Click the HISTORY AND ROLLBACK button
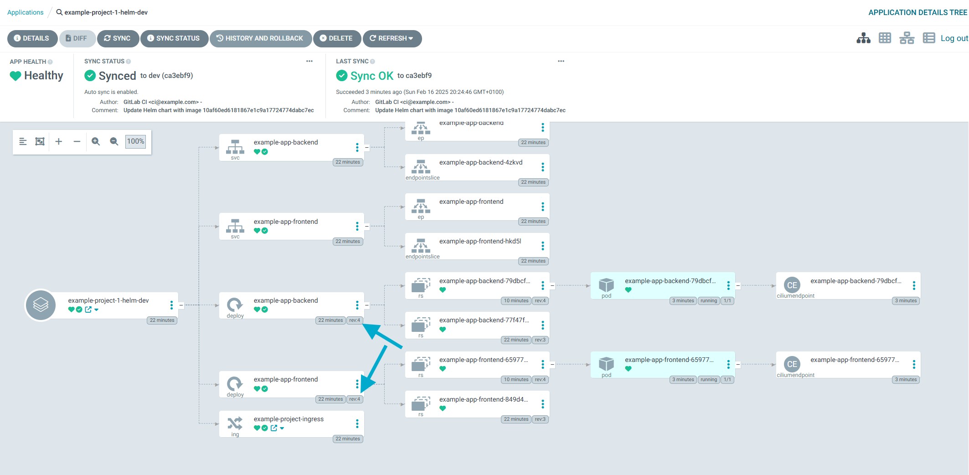Image resolution: width=969 pixels, height=475 pixels. click(260, 38)
